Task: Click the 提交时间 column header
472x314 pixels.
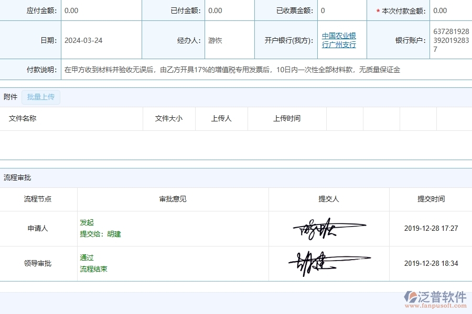Action: pyautogui.click(x=430, y=199)
